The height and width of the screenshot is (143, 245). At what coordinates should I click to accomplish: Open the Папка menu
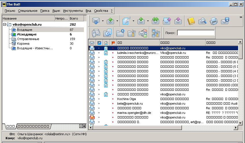[45, 11]
